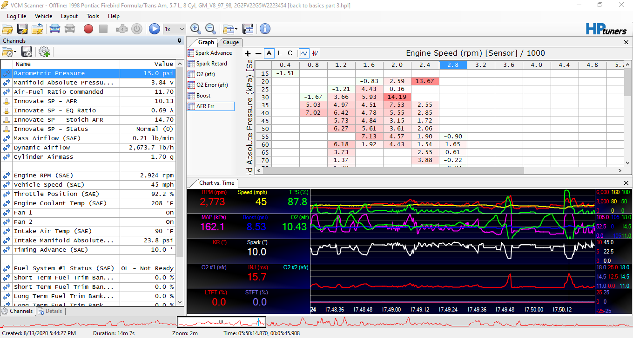Click the blue car connect-vehicle icon
The image size is (633, 338).
point(55,29)
